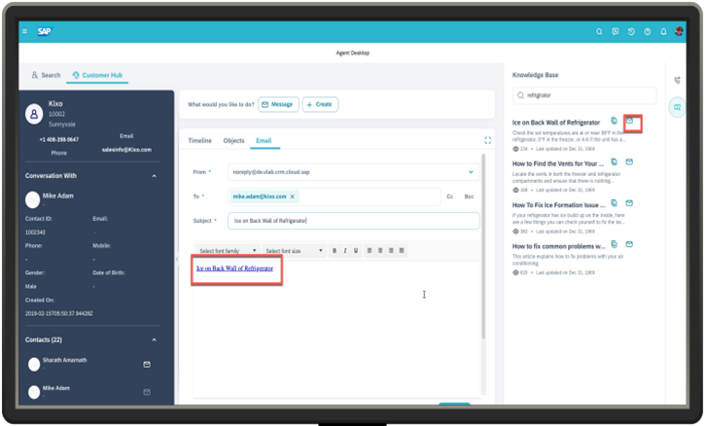Copy 'Ice on Back Wall of Refrigerator' article

coord(614,121)
